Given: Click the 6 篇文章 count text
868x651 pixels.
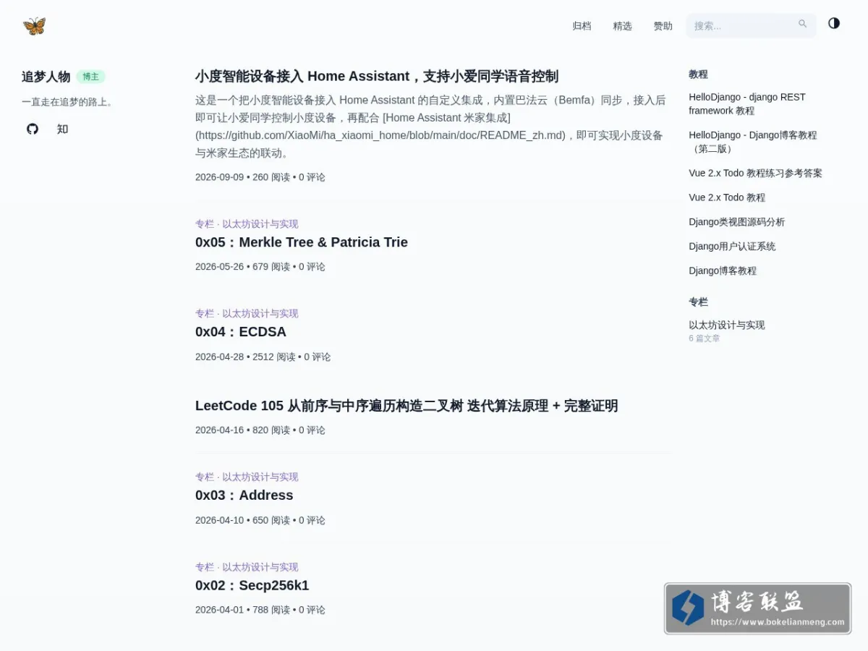Looking at the screenshot, I should pyautogui.click(x=704, y=339).
